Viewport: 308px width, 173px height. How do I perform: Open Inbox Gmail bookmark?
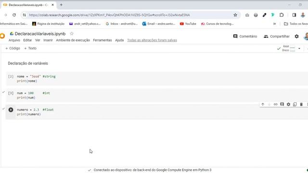click(x=122, y=24)
